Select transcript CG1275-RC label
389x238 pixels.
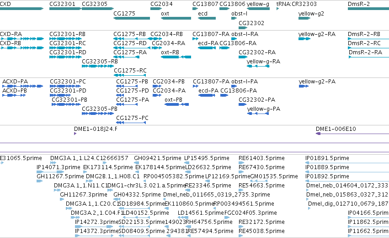[130, 71]
